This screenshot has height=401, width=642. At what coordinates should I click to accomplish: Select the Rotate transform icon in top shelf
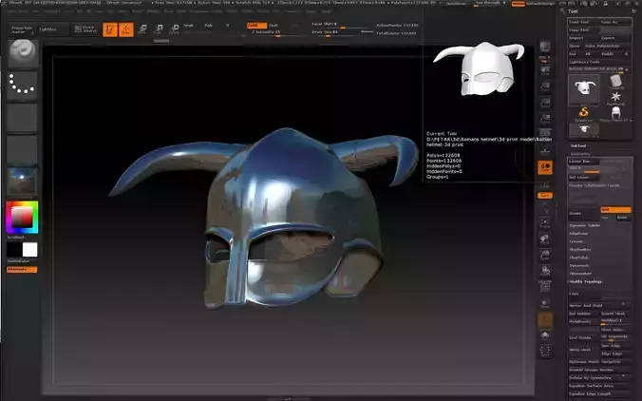click(x=175, y=29)
